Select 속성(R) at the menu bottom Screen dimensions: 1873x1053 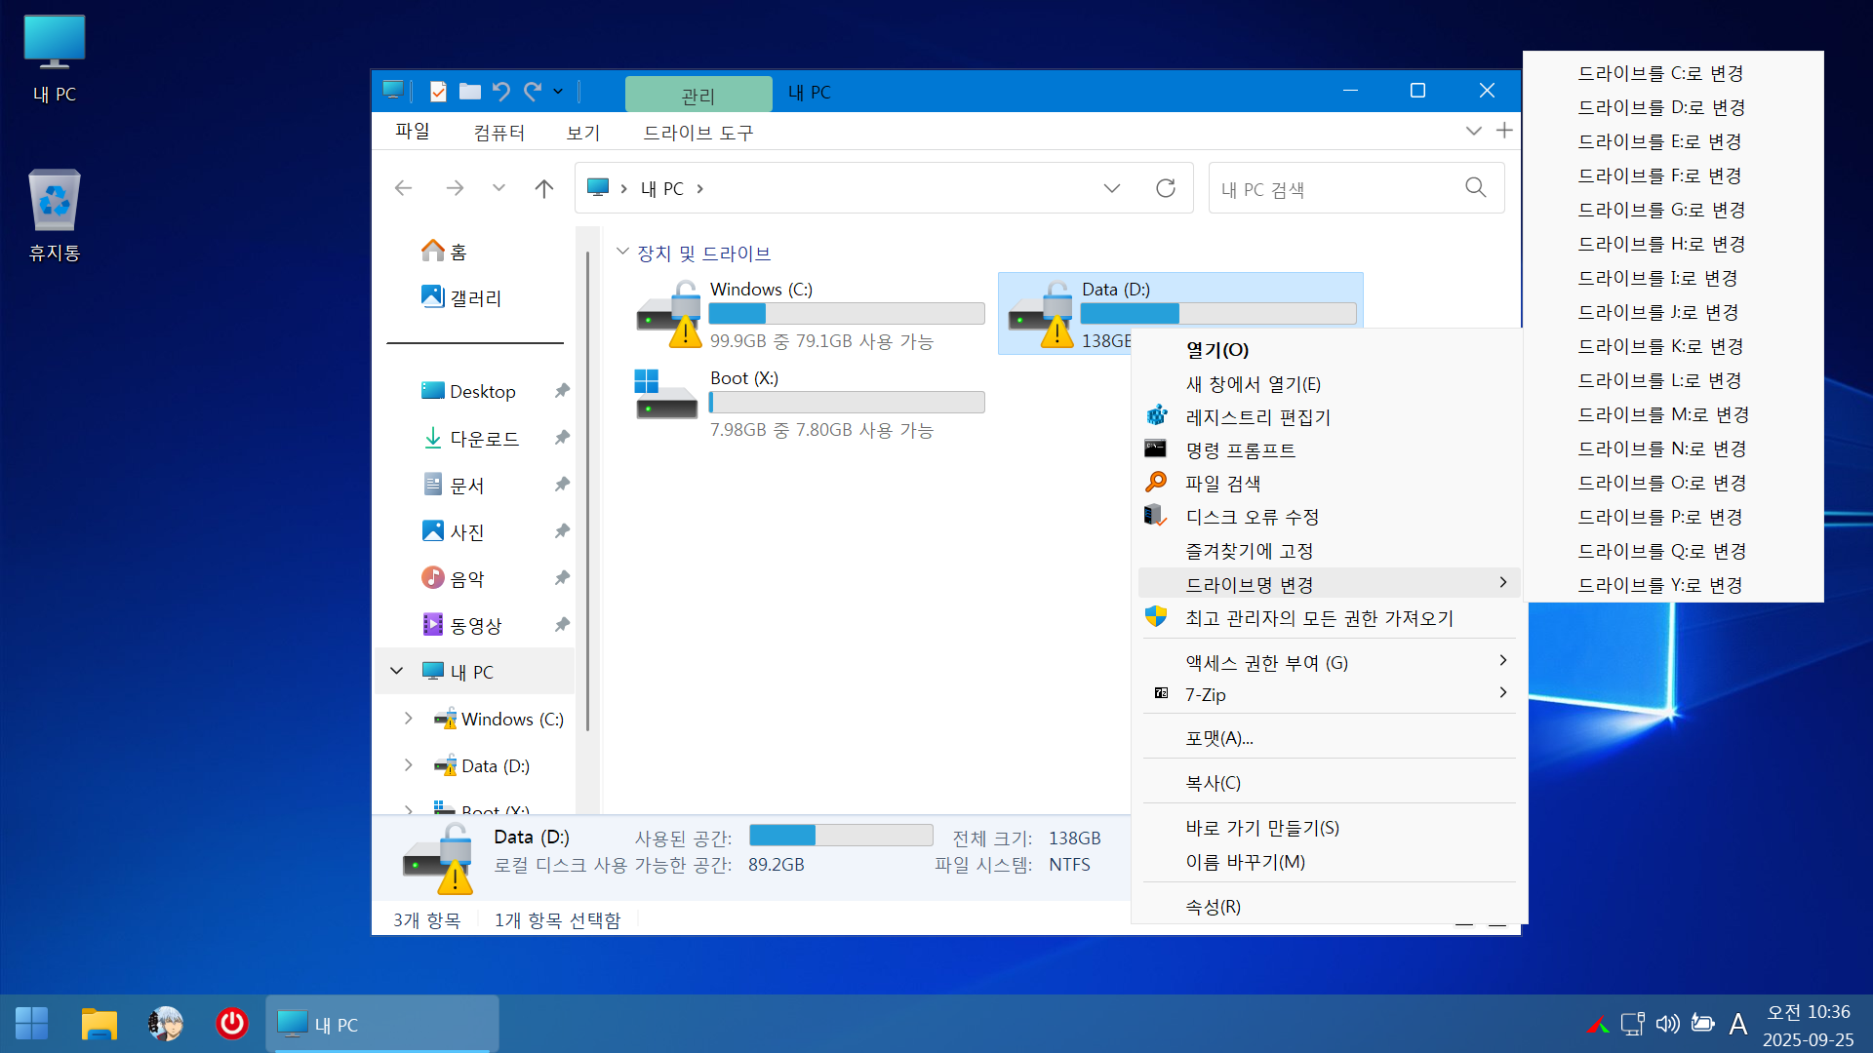1213,906
